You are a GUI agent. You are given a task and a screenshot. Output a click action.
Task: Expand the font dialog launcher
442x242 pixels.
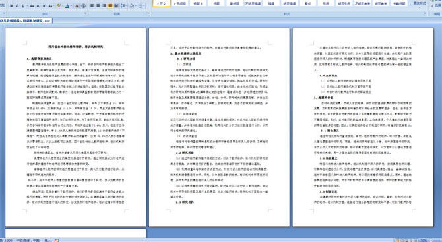click(x=85, y=14)
